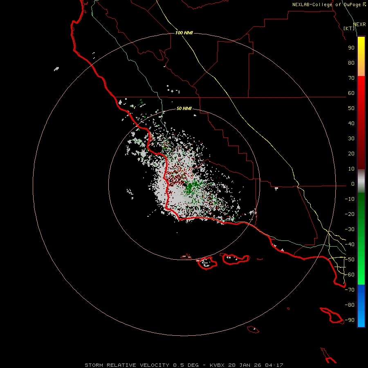Click the yellow top segment of the color bar

pyautogui.click(x=361, y=56)
